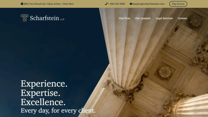Click the info icon beside Mile Two Church notice
The height and width of the screenshot is (117, 208).
22,4
